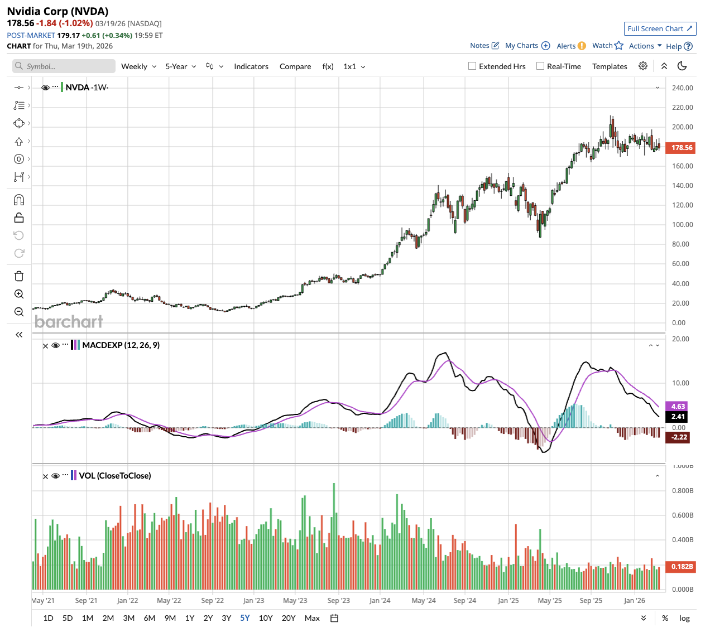Image resolution: width=710 pixels, height=637 pixels.
Task: Enable the Real-Time checkbox
Action: tap(540, 66)
